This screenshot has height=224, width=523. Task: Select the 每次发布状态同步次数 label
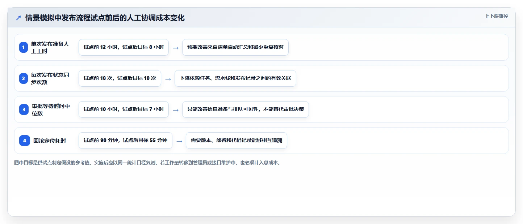click(x=50, y=78)
